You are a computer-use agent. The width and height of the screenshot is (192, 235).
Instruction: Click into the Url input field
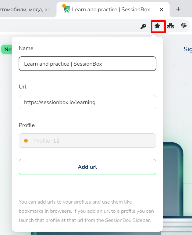point(87,102)
